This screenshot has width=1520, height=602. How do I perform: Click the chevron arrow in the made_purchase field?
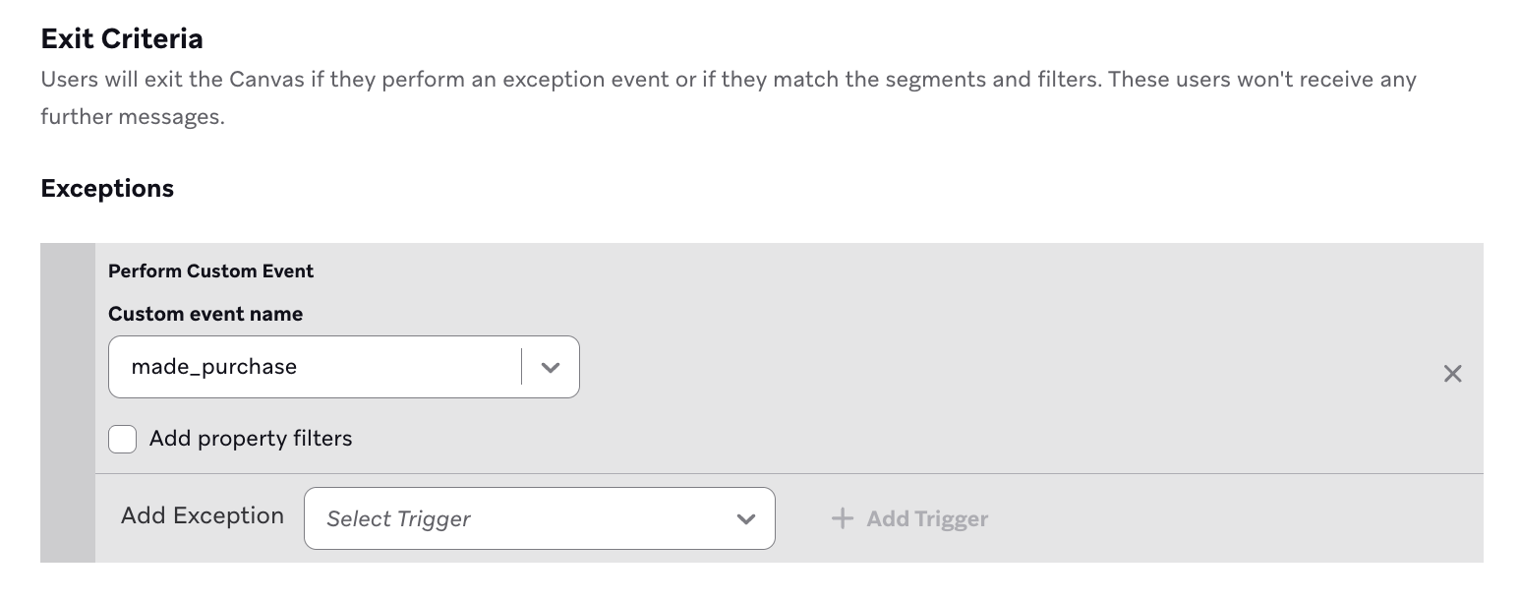point(551,367)
